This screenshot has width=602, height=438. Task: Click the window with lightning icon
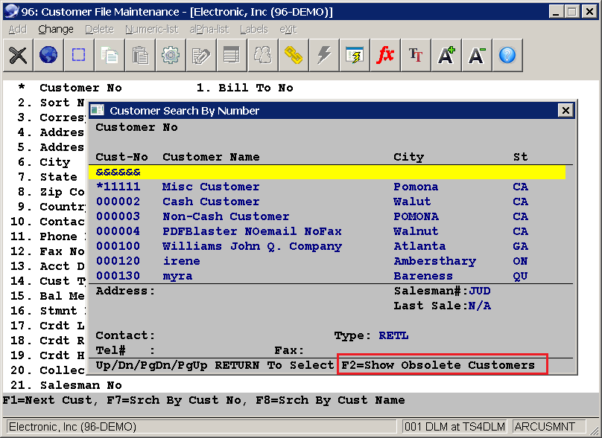click(355, 55)
